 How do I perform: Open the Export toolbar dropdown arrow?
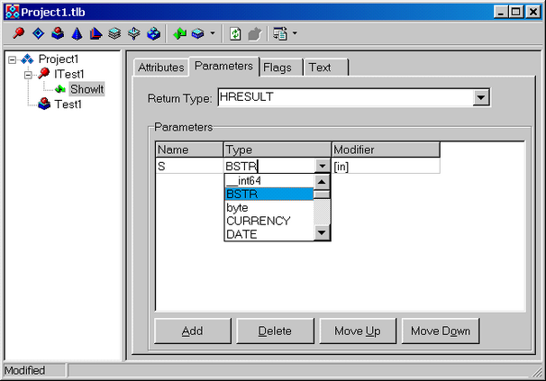295,34
